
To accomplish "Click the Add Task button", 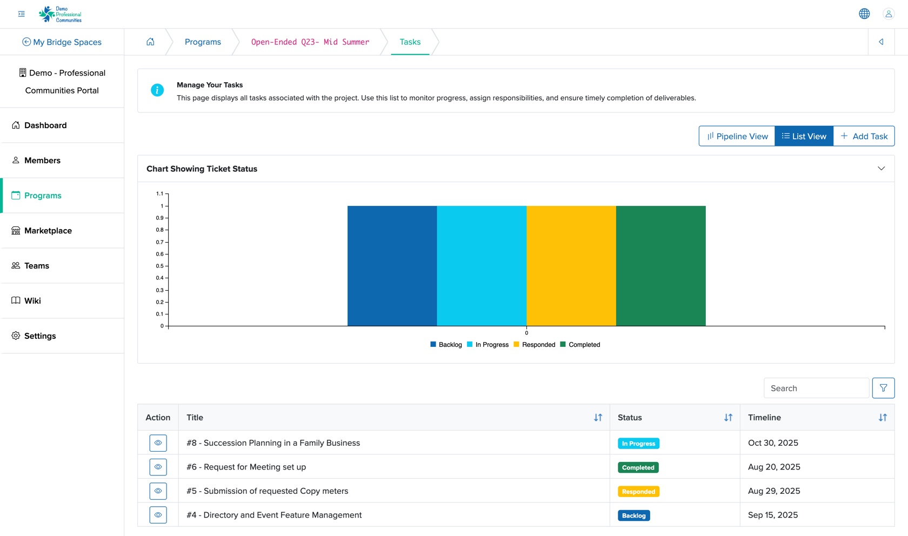I will coord(864,136).
